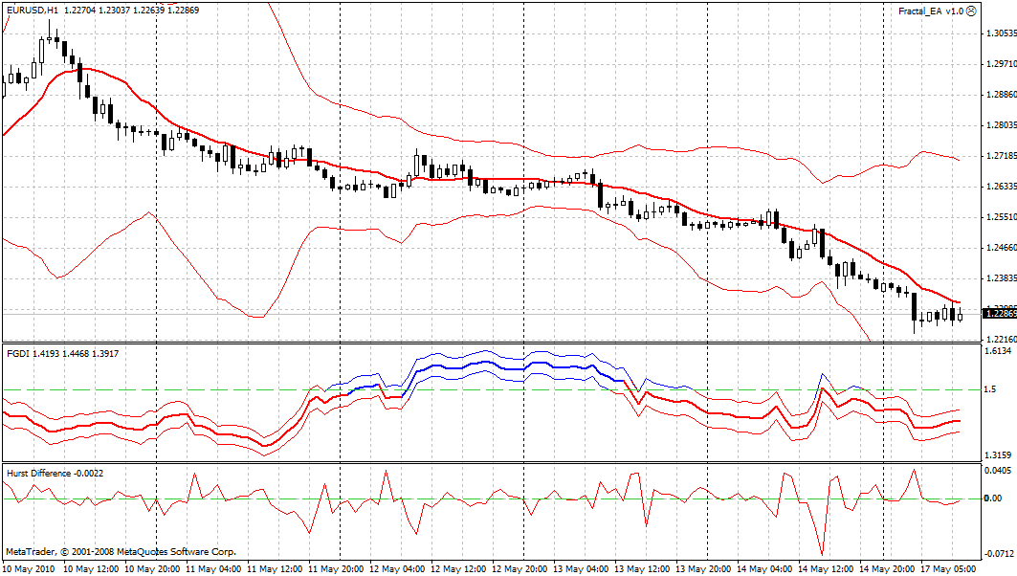The width and height of the screenshot is (1017, 576).
Task: Click the 17 May 05:00 time label
Action: (x=949, y=569)
